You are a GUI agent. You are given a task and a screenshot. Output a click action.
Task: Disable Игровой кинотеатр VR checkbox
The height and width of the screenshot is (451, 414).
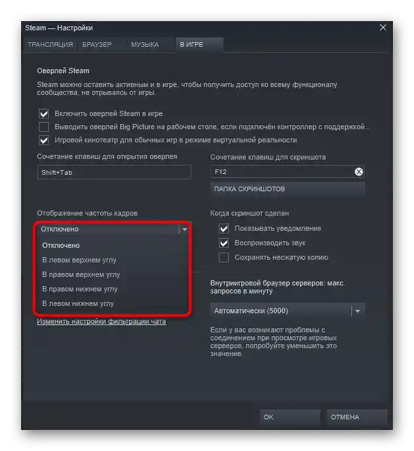coord(44,140)
